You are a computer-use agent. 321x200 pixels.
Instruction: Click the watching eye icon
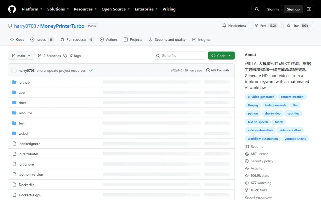point(247,183)
